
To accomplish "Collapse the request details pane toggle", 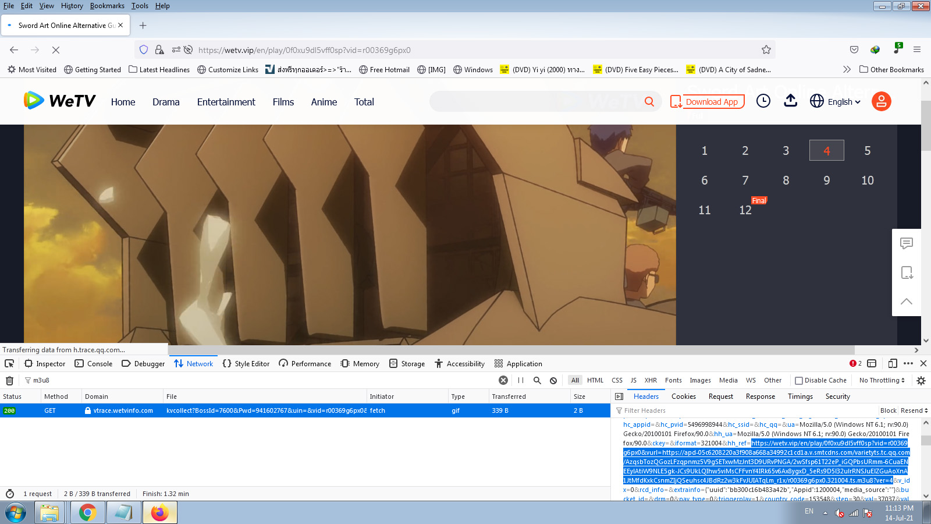I will click(619, 396).
